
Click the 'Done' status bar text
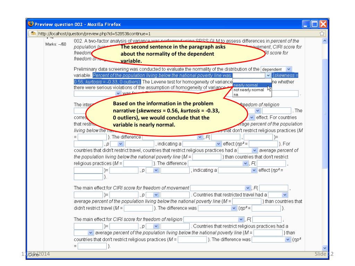pyautogui.click(x=34, y=255)
